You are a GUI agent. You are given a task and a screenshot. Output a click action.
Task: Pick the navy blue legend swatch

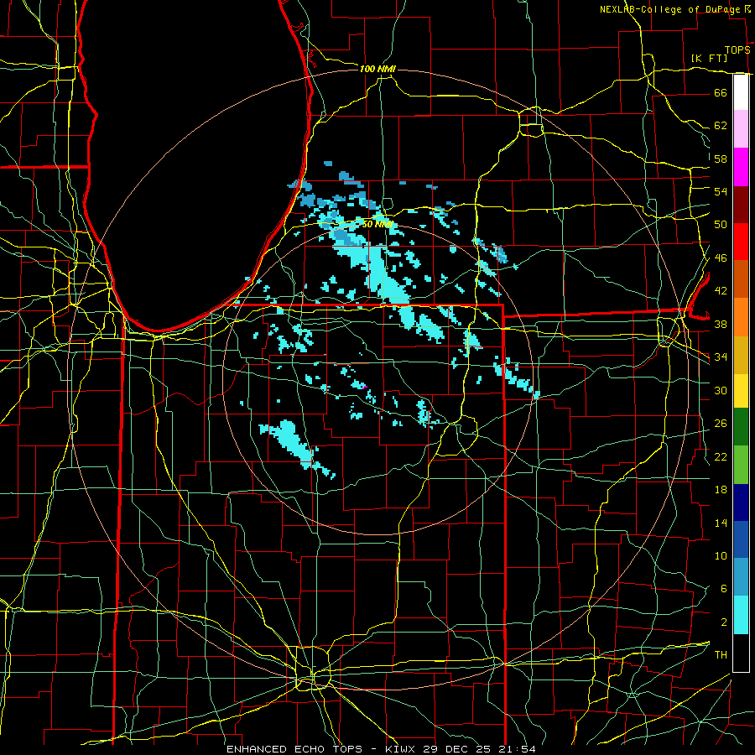[x=741, y=502]
